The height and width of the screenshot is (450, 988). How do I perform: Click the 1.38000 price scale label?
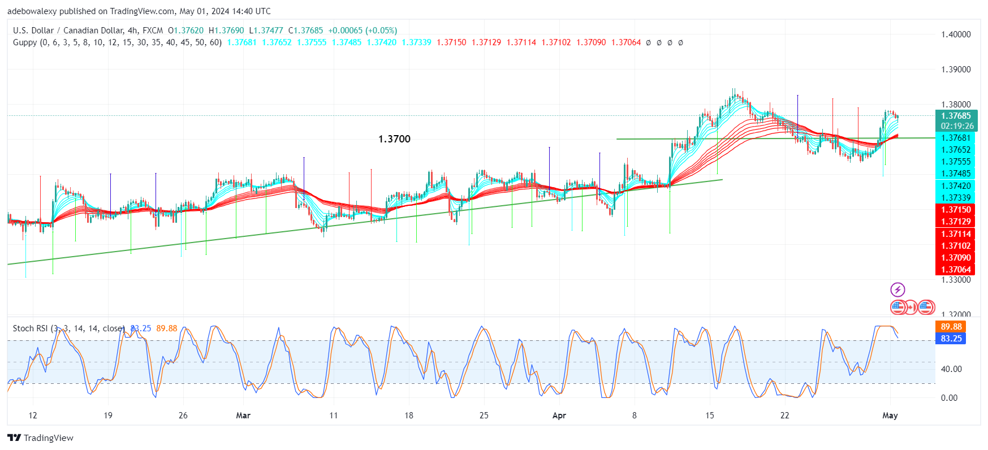[956, 105]
